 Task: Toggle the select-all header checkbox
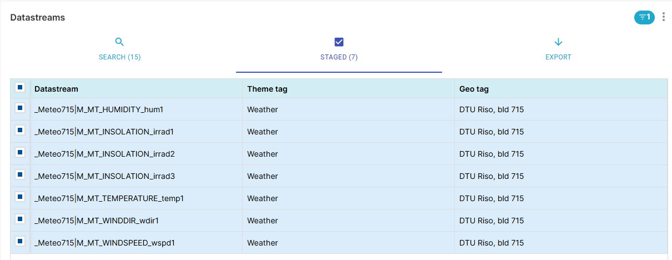click(20, 87)
